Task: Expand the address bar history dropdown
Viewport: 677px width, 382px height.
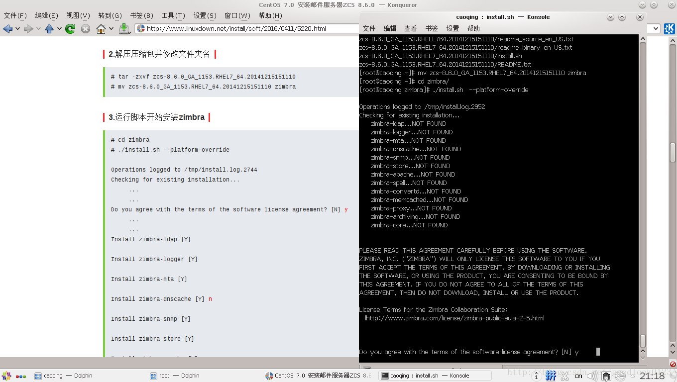Action: point(655,28)
